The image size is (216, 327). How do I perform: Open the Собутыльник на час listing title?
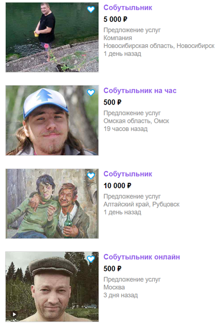click(x=140, y=91)
